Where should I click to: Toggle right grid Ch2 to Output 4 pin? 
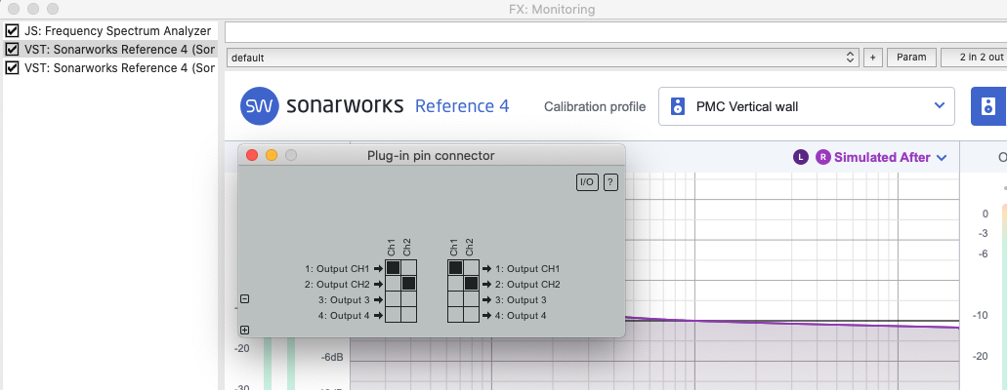tap(472, 315)
